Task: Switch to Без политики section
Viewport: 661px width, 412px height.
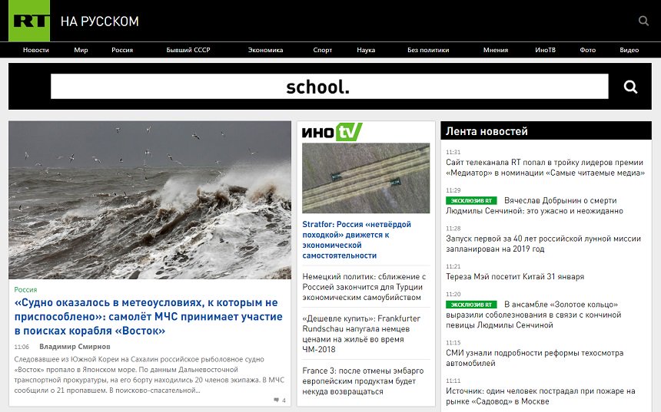Action: click(x=428, y=50)
